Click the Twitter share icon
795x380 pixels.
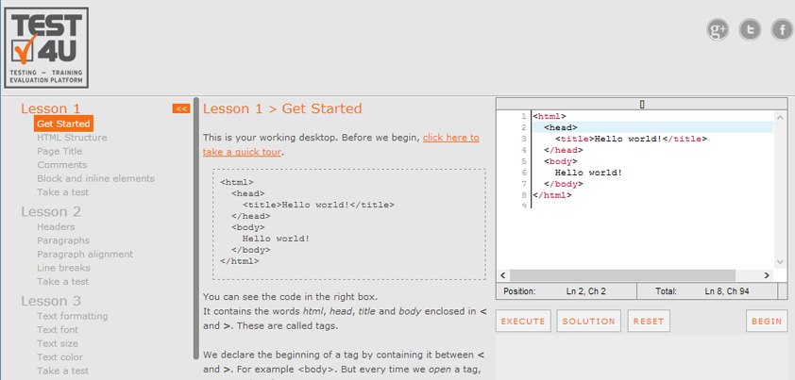[x=751, y=30]
